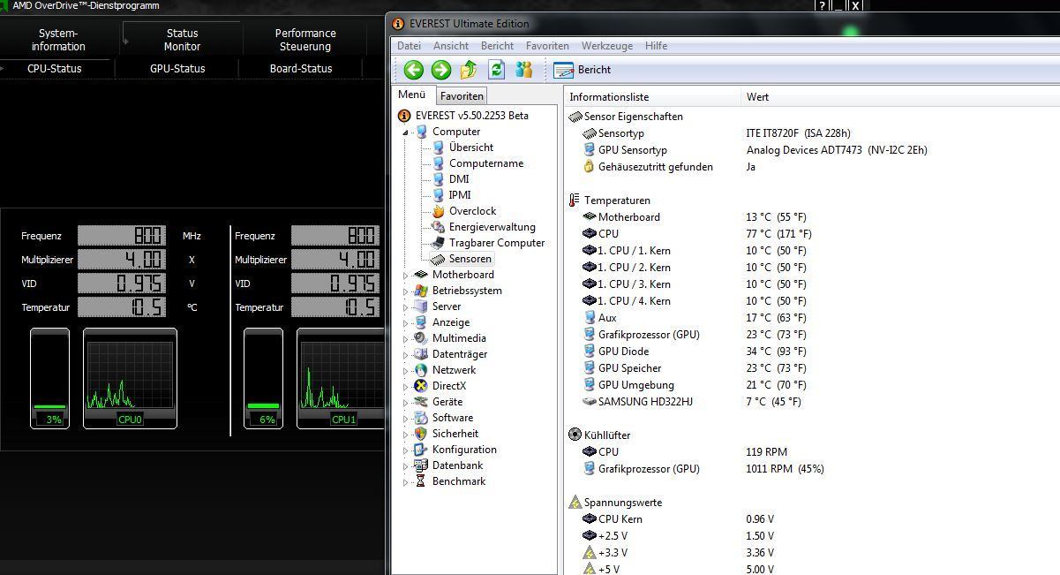1060x575 pixels.
Task: Select GPU-Status subtab in AMD OverDrive
Action: click(177, 69)
